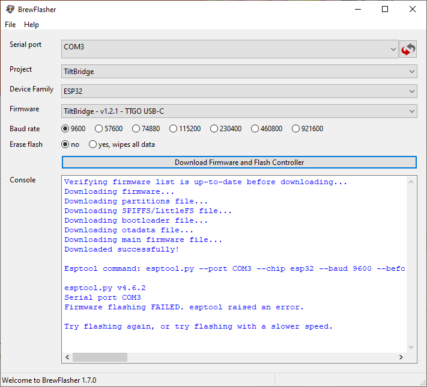The height and width of the screenshot is (387, 427).
Task: Open the Project dropdown showing TiltBridge
Action: pyautogui.click(x=239, y=72)
